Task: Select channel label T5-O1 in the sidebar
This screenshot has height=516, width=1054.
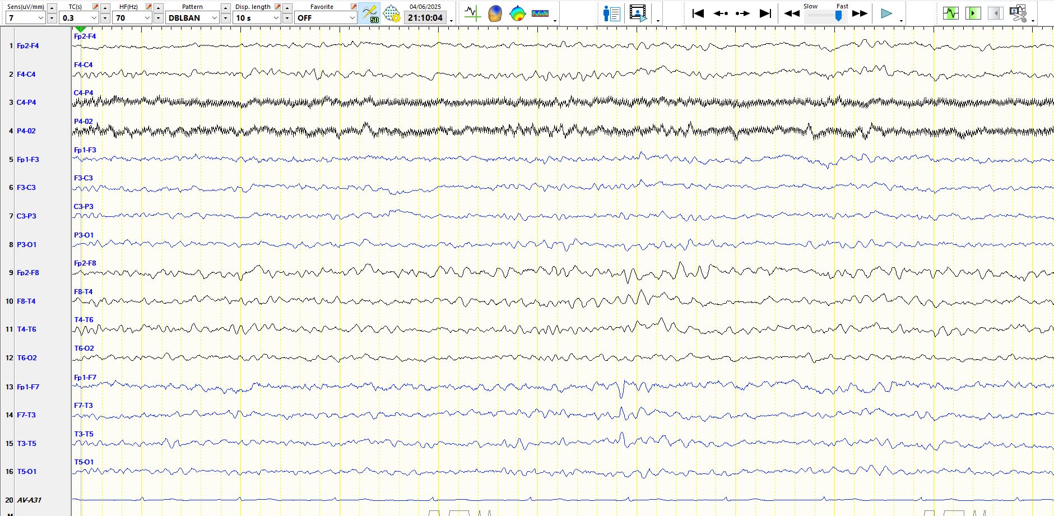Action: tap(27, 472)
